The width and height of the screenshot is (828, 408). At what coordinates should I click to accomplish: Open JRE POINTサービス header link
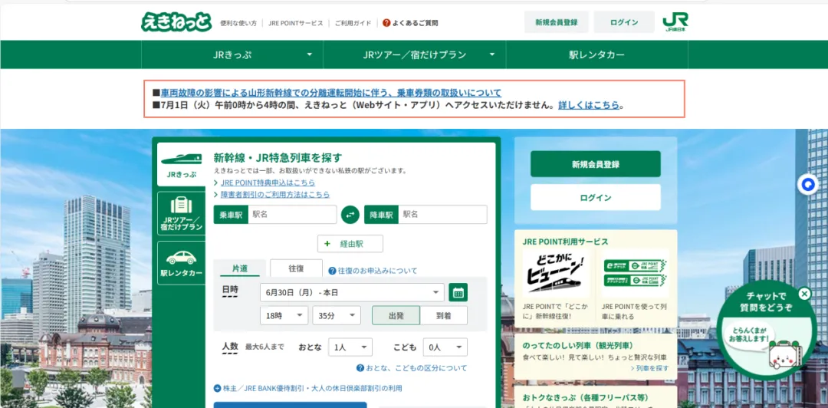[295, 23]
